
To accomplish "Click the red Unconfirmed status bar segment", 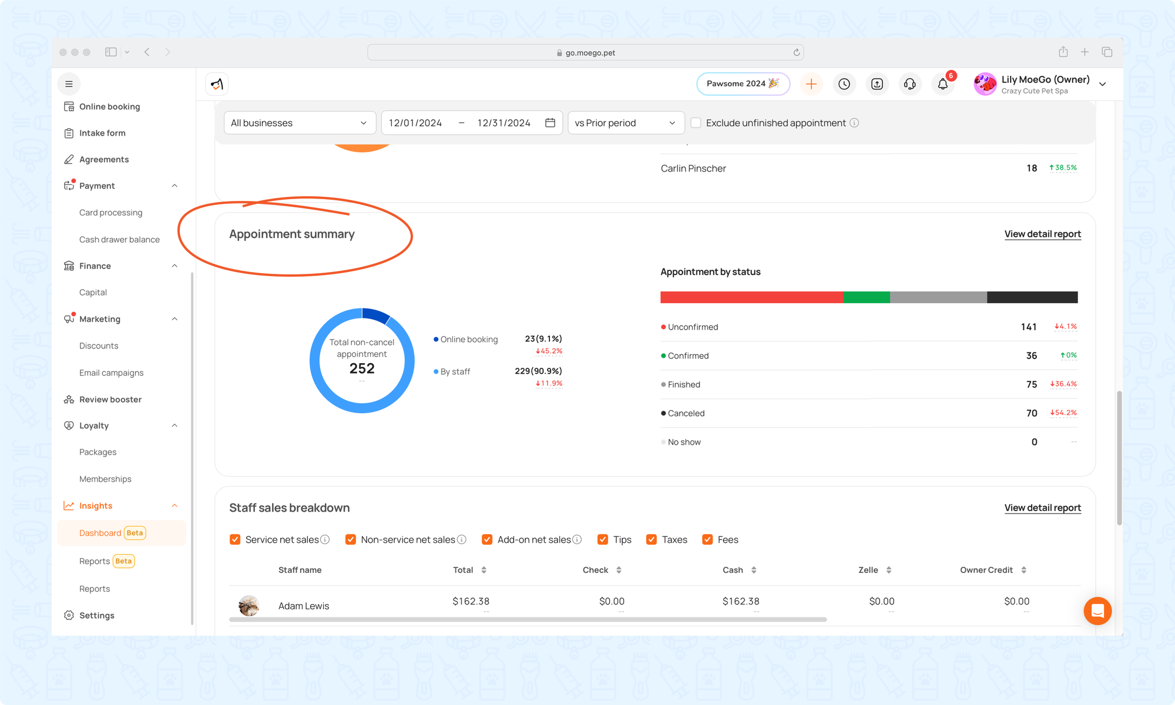I will [x=751, y=297].
